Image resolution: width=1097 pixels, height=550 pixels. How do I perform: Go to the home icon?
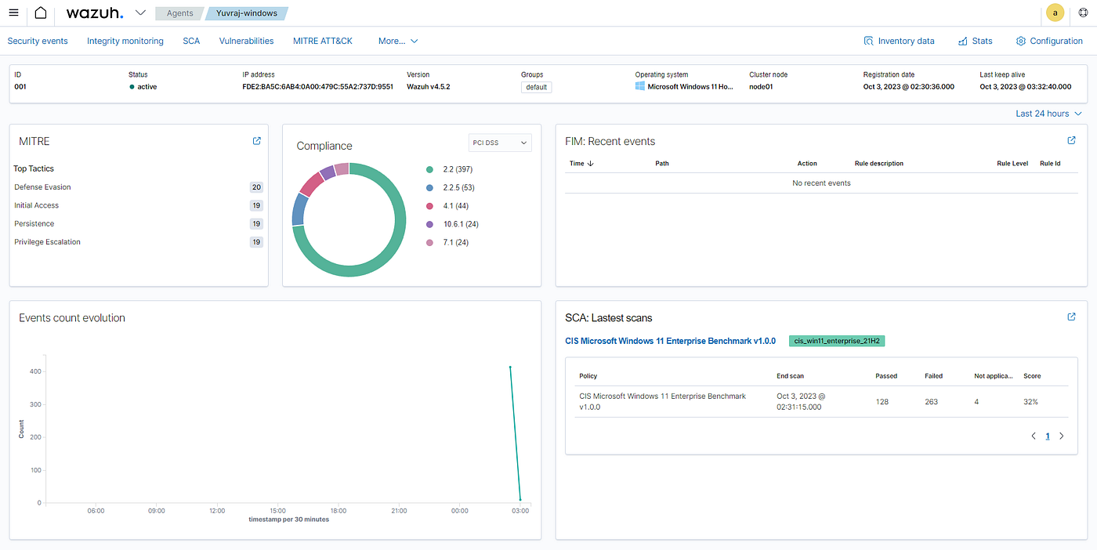click(x=41, y=13)
